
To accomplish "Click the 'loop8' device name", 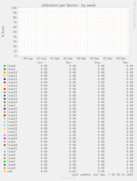I will coord(11,165).
